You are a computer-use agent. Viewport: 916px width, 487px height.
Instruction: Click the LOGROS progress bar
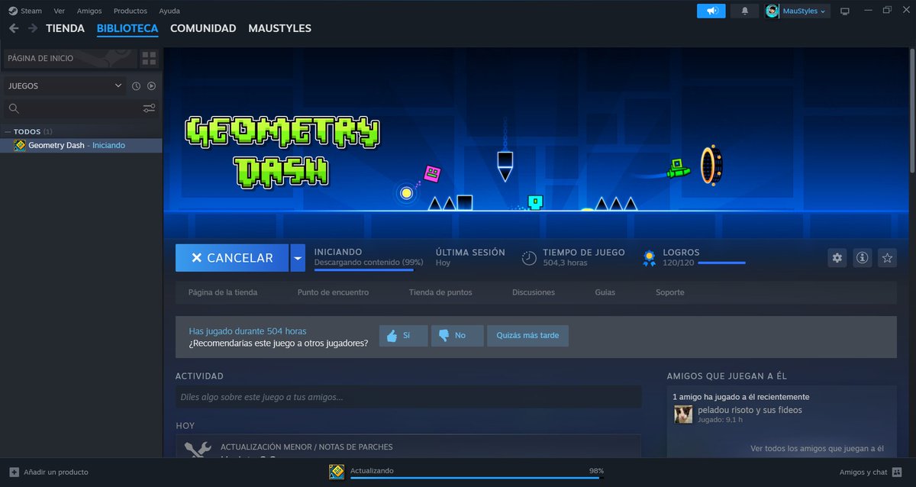click(x=722, y=263)
